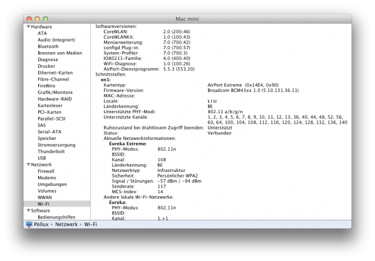Open Stromversorgung entry
Screen dimensions: 375x261
tap(56, 145)
